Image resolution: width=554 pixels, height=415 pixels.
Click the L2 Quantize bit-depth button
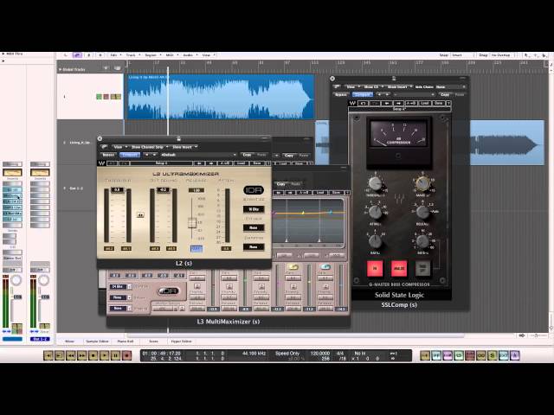pos(254,209)
